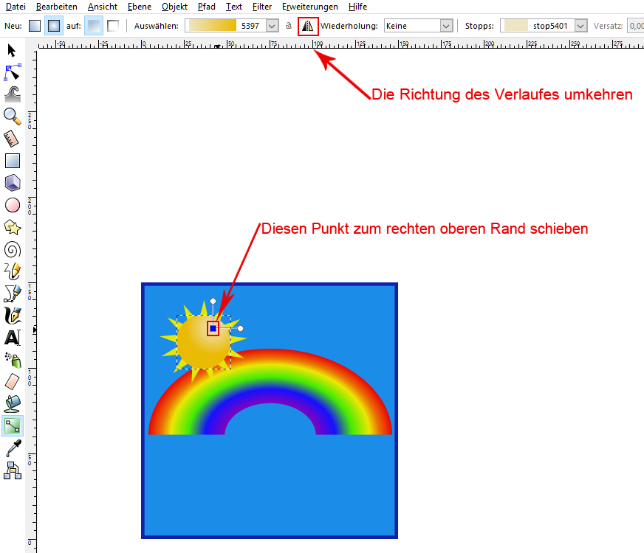The width and height of the screenshot is (644, 553).
Task: Select the Node edit tool
Action: [13, 72]
